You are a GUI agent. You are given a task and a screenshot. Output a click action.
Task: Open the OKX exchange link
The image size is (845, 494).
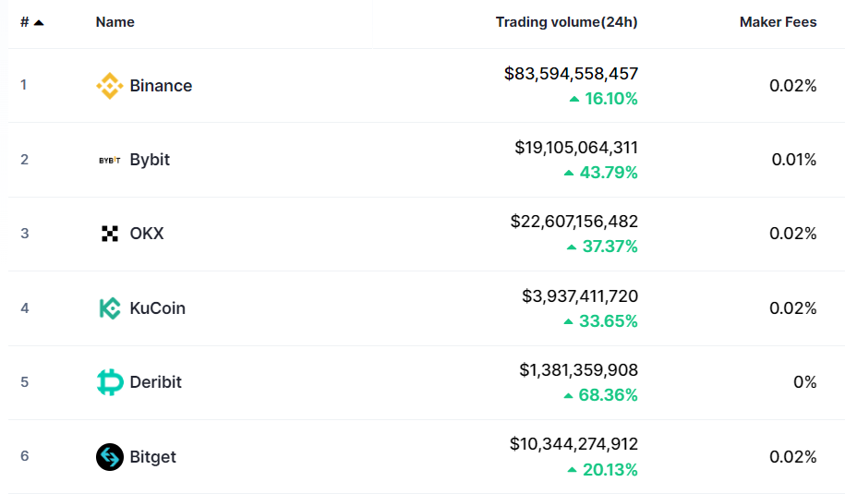pyautogui.click(x=147, y=234)
